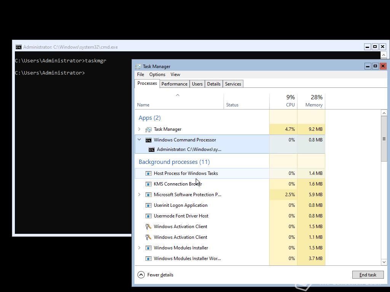Minimize the cmd.exe window
This screenshot has width=390, height=292.
point(368,47)
